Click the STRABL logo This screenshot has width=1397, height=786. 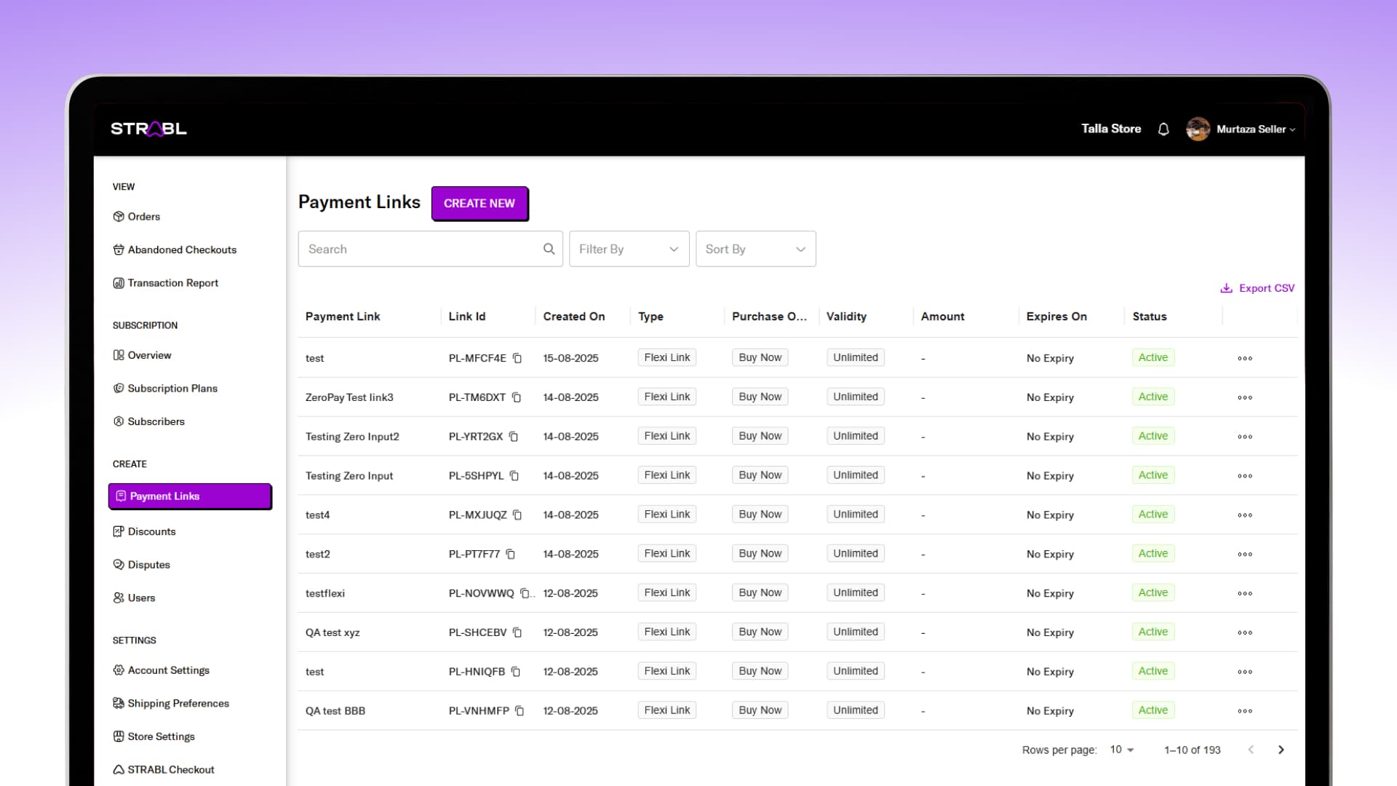coord(148,129)
